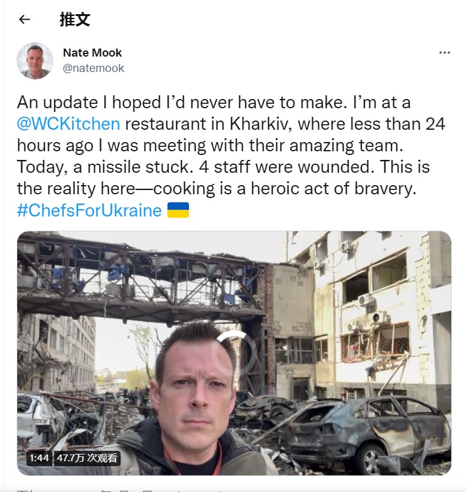The height and width of the screenshot is (492, 466).
Task: Open Nate Mook's profile avatar
Action: click(35, 61)
